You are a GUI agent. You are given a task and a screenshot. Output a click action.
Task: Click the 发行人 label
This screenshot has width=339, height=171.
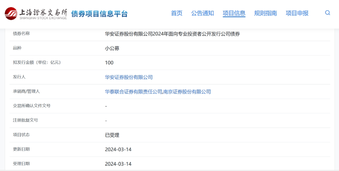click(19, 77)
